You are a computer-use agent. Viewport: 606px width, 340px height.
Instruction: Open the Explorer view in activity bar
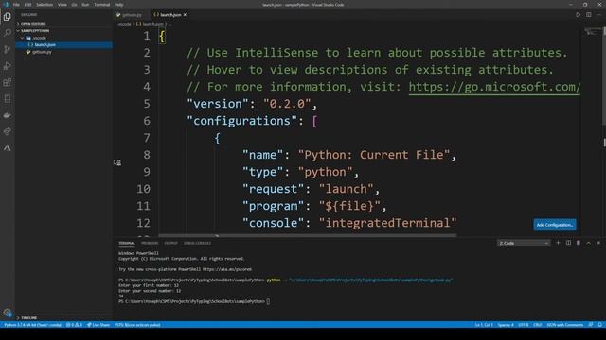click(8, 17)
